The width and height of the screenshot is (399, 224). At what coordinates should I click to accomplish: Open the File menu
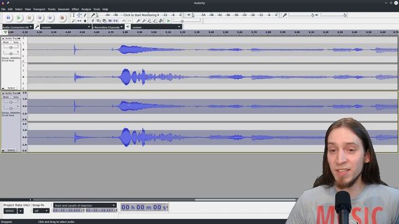coord(3,9)
